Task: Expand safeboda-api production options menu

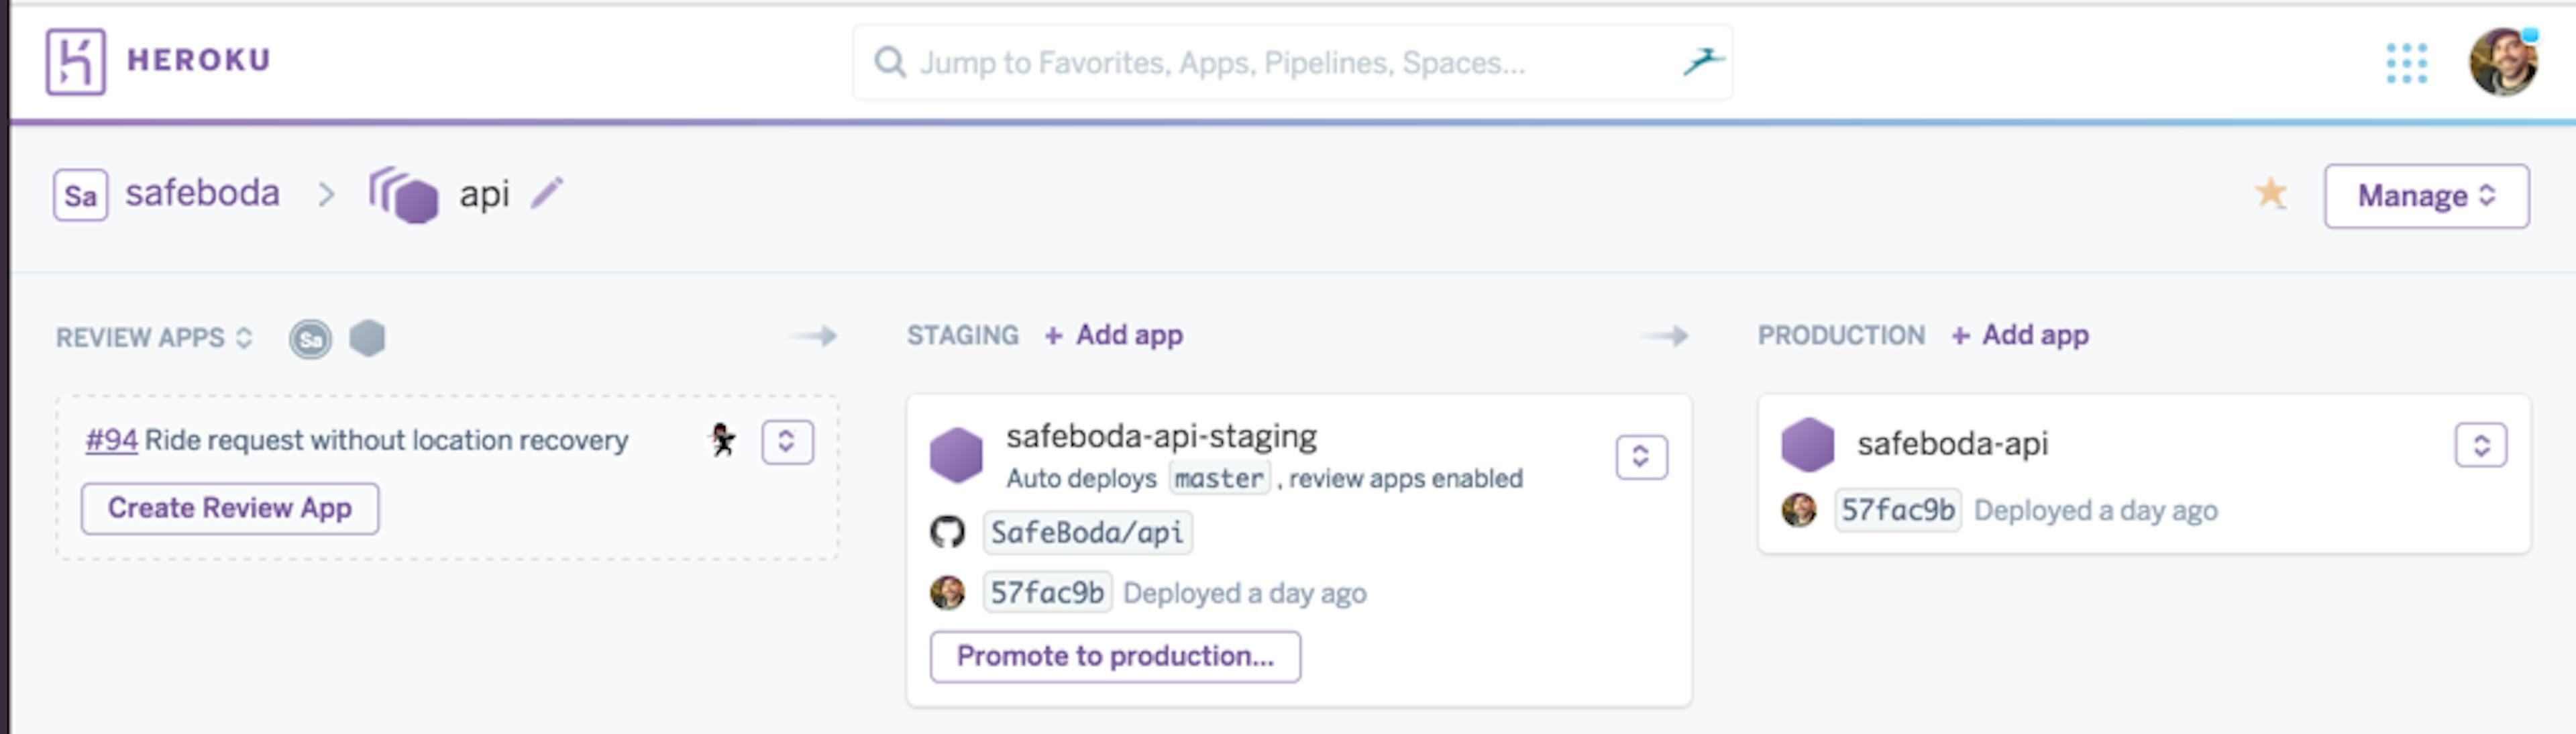Action: point(2480,445)
